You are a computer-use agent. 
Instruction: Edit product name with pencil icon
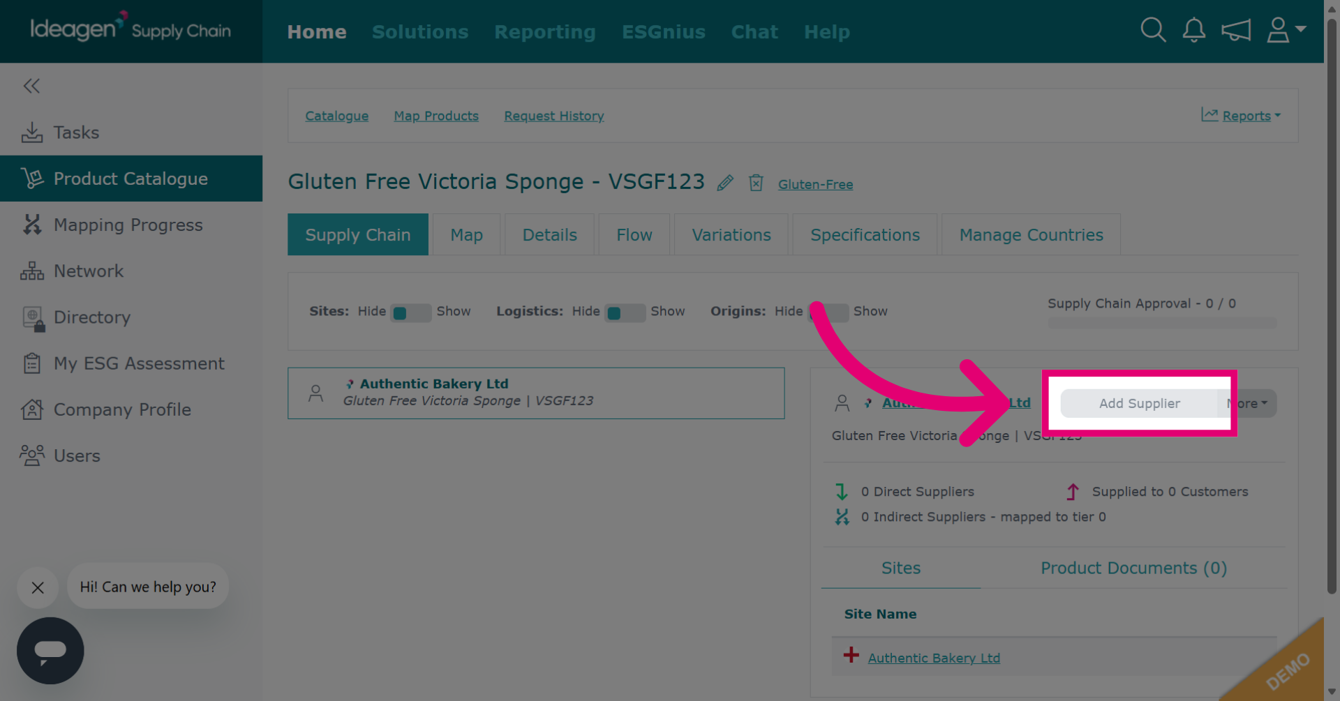click(725, 183)
